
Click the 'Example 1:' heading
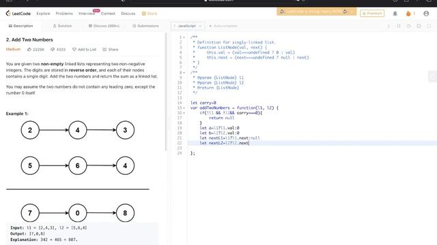pyautogui.click(x=17, y=114)
